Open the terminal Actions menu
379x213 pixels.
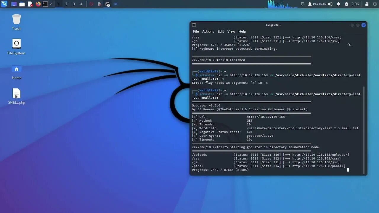(x=208, y=31)
